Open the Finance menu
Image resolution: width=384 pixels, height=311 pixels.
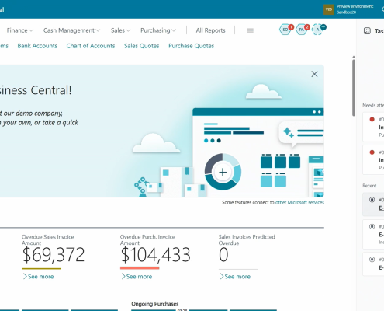[x=20, y=30]
